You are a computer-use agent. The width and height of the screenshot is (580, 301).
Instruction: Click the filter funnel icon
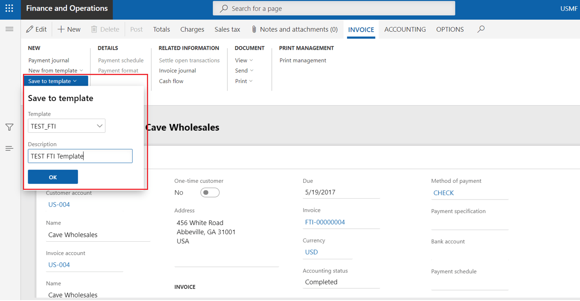[9, 127]
